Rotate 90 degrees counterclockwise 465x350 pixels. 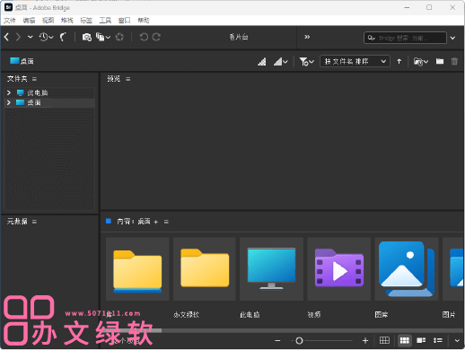[144, 37]
